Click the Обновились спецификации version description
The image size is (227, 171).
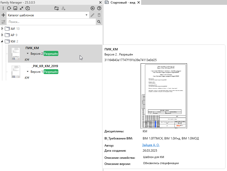161,163
